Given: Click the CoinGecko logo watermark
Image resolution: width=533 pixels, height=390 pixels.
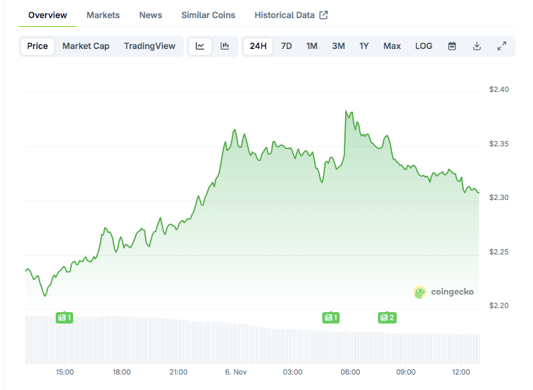Looking at the screenshot, I should [x=444, y=292].
